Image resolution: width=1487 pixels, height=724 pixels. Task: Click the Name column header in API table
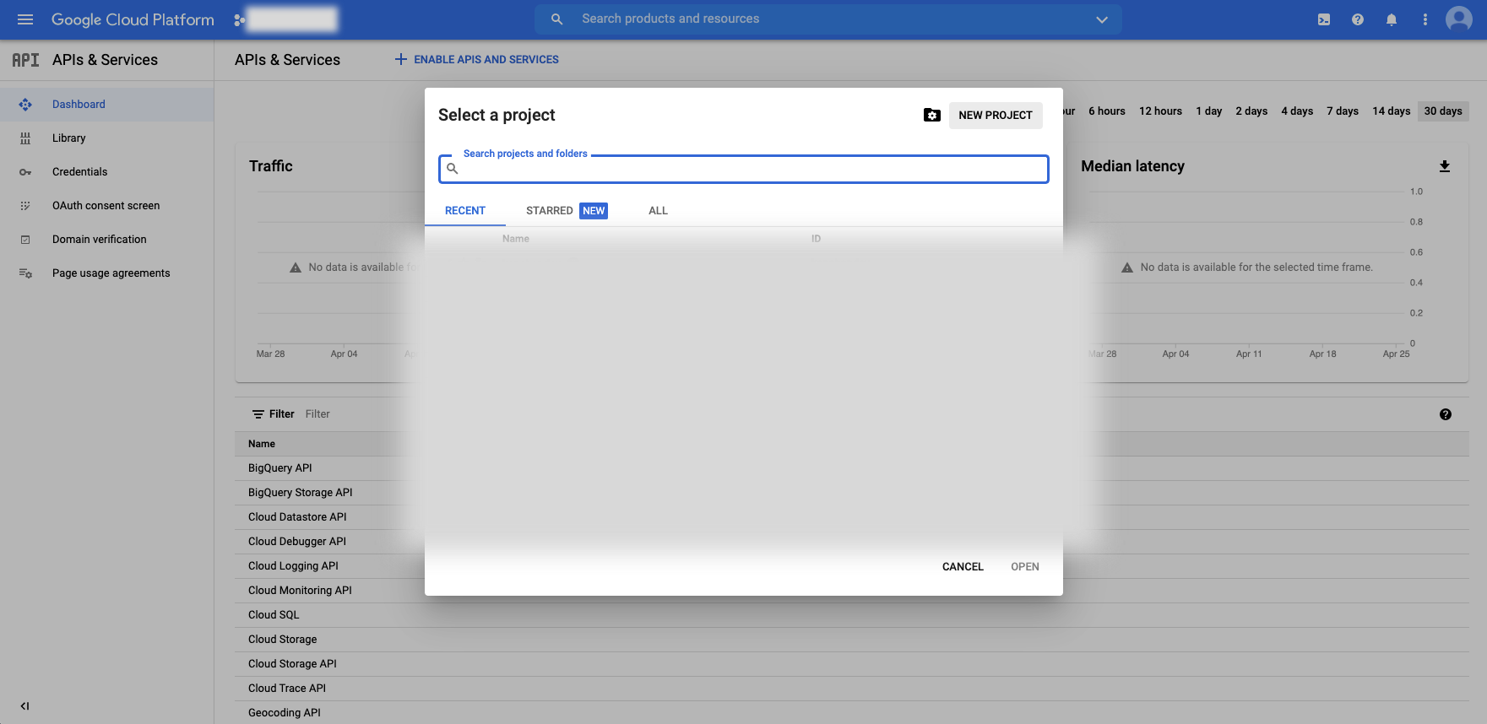point(262,444)
